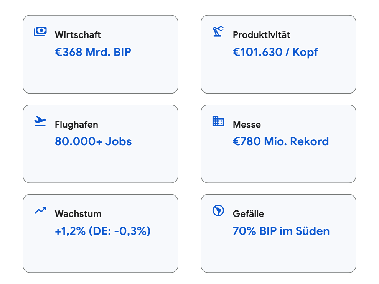The height and width of the screenshot is (284, 379).
Task: Select the Wirtschaft card heading
Action: [78, 35]
